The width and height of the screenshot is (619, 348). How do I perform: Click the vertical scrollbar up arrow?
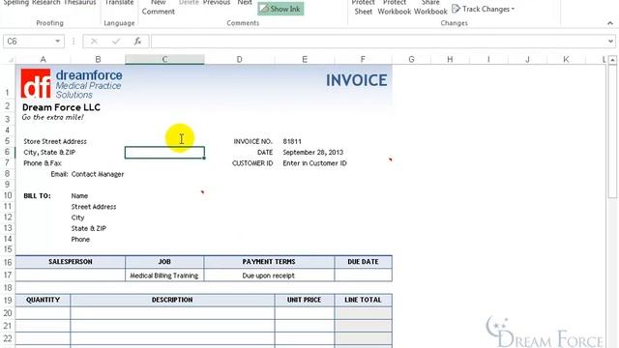pyautogui.click(x=612, y=60)
